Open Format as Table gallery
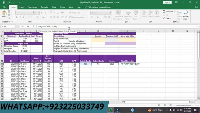Image resolution: width=200 pixels, height=113 pixels. [128, 15]
